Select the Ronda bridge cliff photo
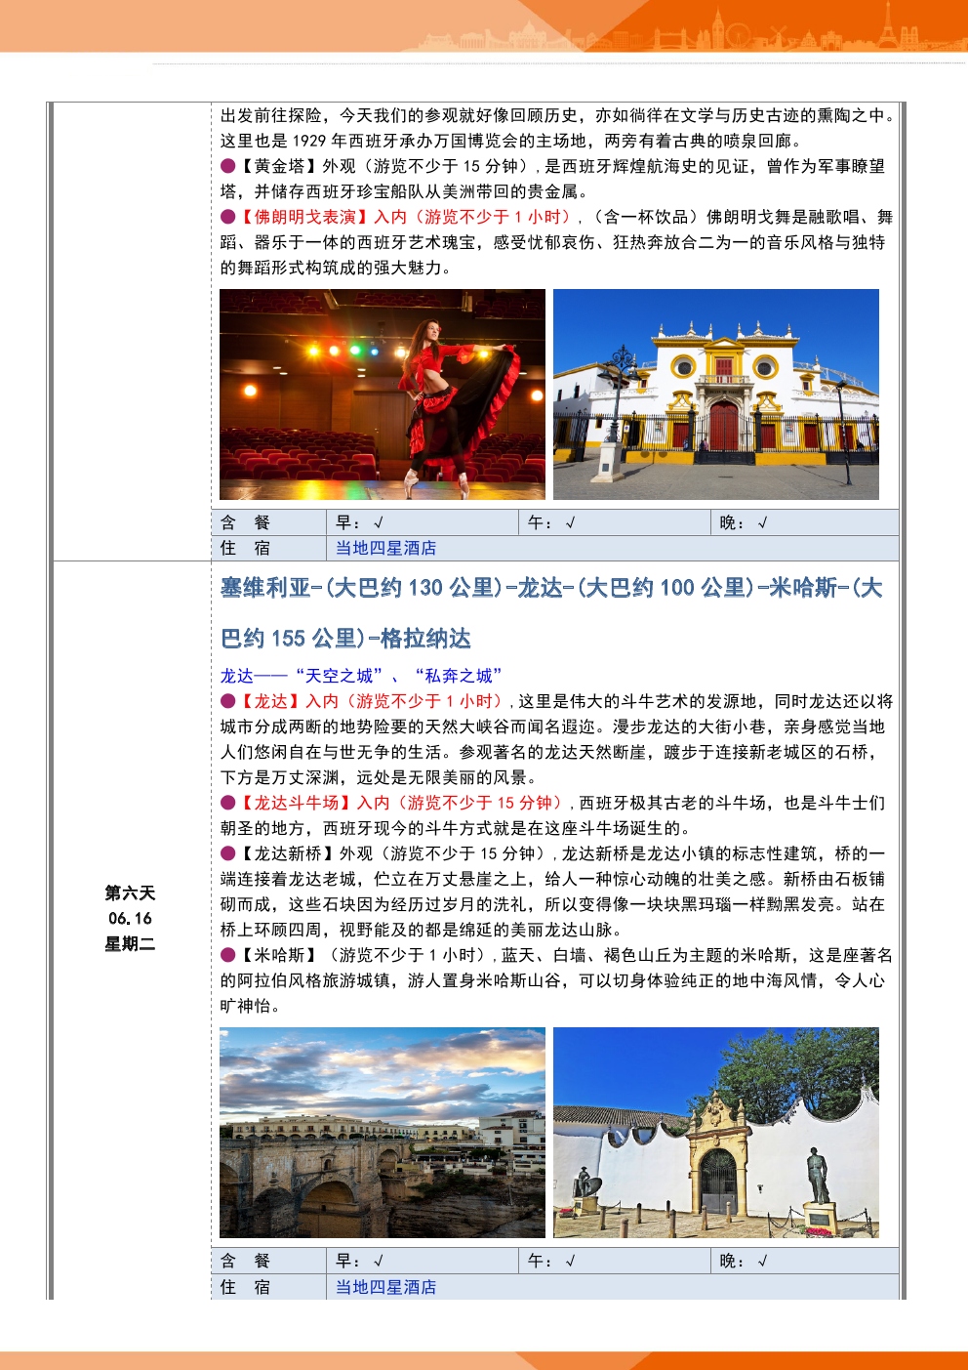968x1370 pixels. coord(383,1133)
